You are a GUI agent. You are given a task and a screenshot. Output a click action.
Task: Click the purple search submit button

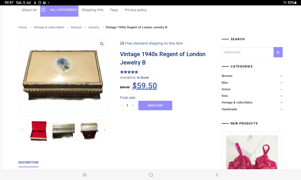[278, 52]
